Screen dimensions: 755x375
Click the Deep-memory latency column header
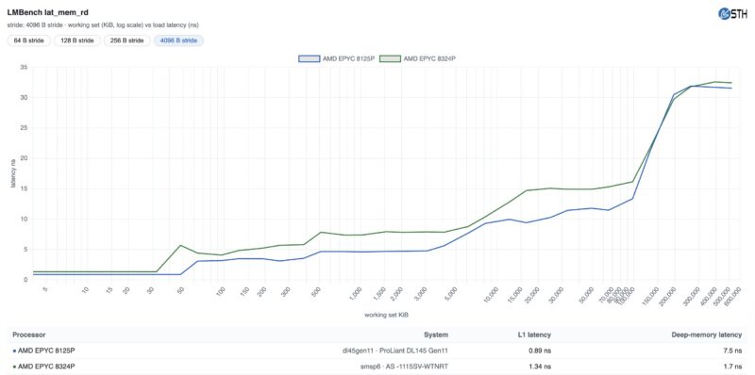(706, 334)
